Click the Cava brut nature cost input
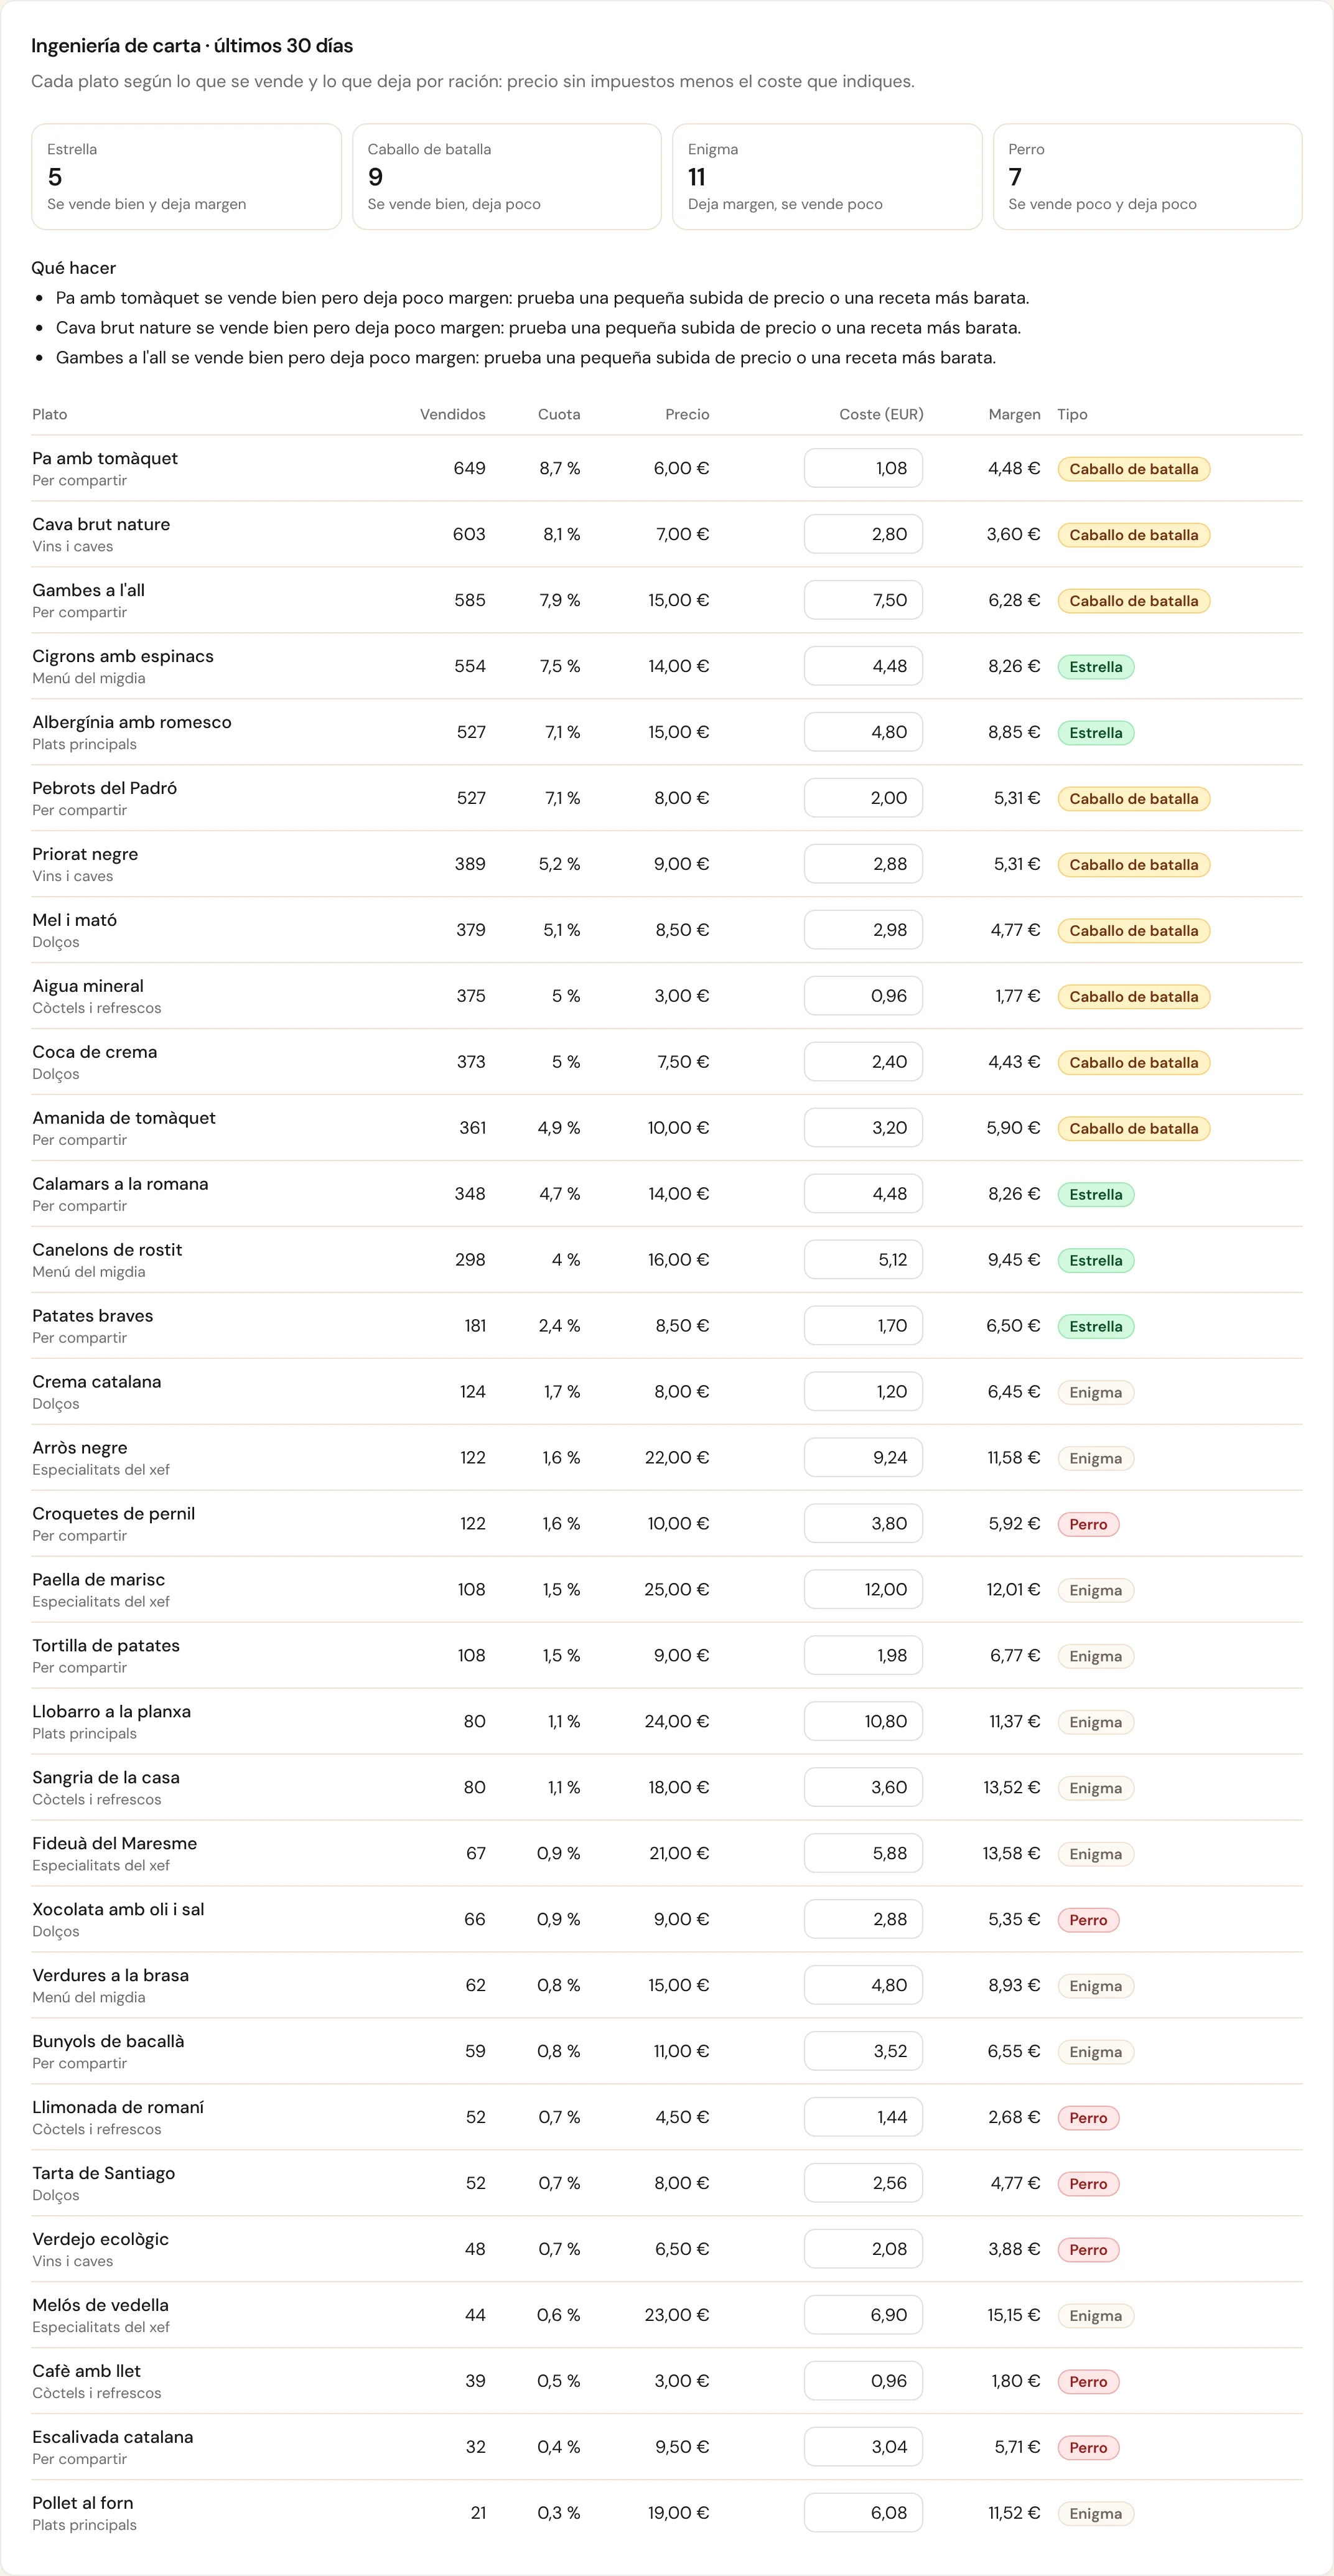The height and width of the screenshot is (2576, 1334). point(863,534)
